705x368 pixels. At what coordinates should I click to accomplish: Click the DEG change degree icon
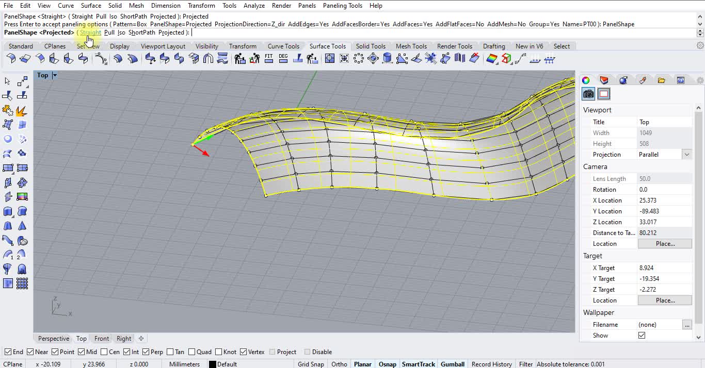[x=283, y=59]
